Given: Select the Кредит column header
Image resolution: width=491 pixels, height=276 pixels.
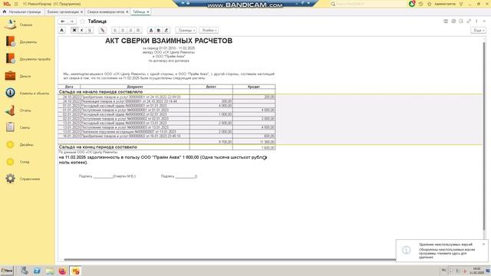Looking at the screenshot, I should pyautogui.click(x=254, y=87).
